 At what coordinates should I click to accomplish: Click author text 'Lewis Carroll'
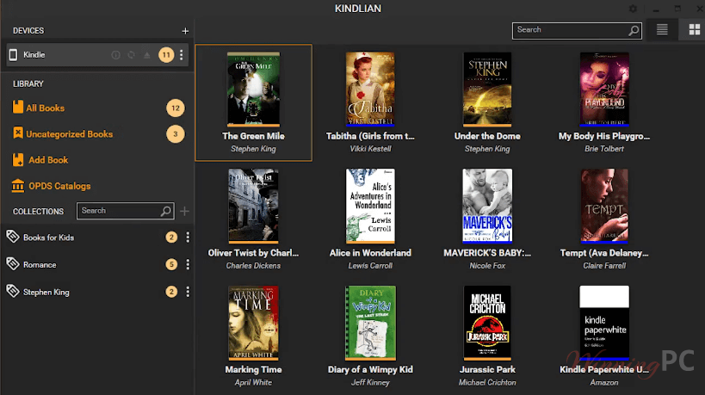pos(370,266)
